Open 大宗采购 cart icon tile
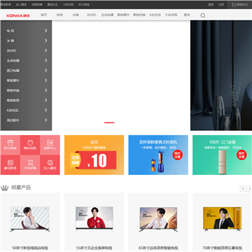The width and height of the screenshot is (252, 252). point(30,164)
